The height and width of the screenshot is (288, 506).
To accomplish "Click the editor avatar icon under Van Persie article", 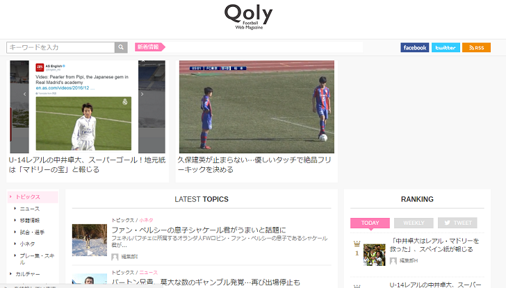I will 115,257.
